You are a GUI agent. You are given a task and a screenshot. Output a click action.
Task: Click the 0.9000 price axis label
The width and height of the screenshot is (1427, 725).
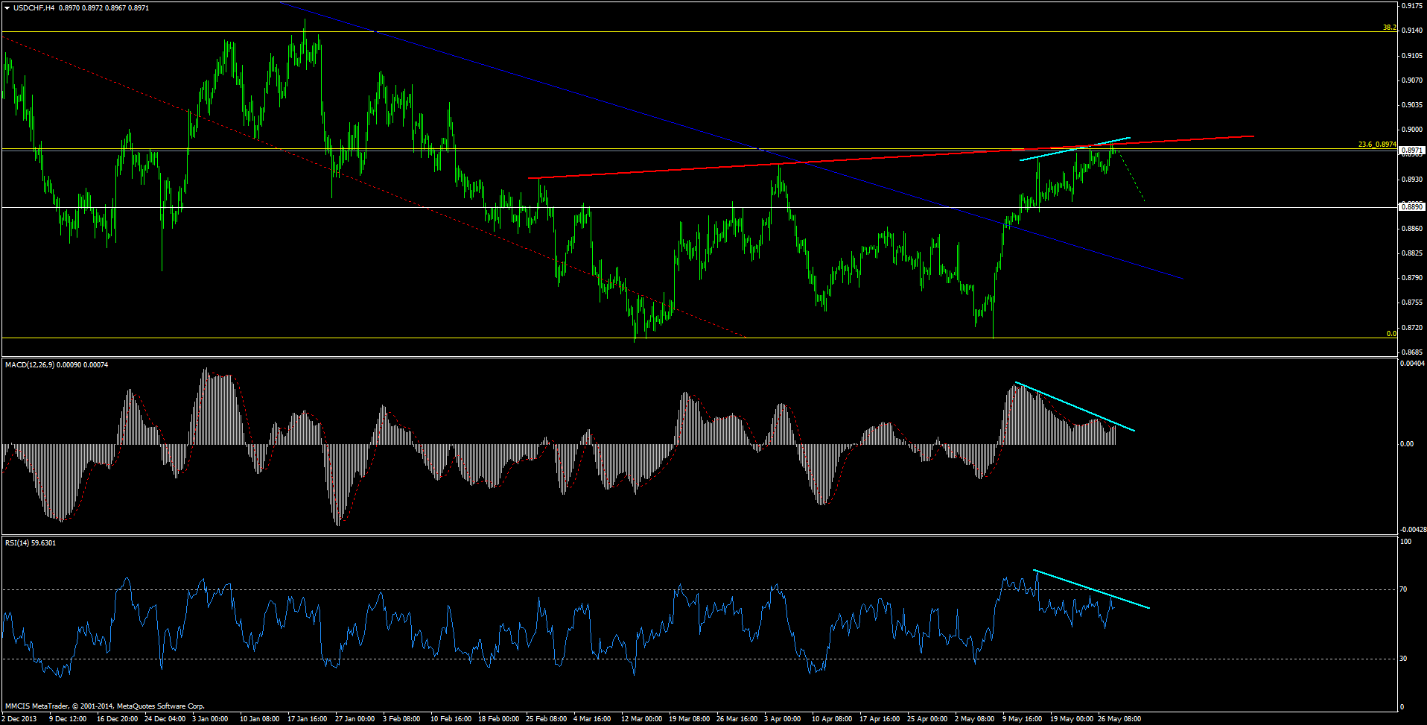pyautogui.click(x=1412, y=130)
